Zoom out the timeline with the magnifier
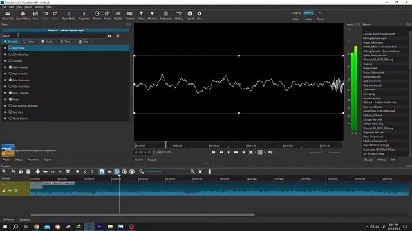This screenshot has height=231, width=412. 142,171
